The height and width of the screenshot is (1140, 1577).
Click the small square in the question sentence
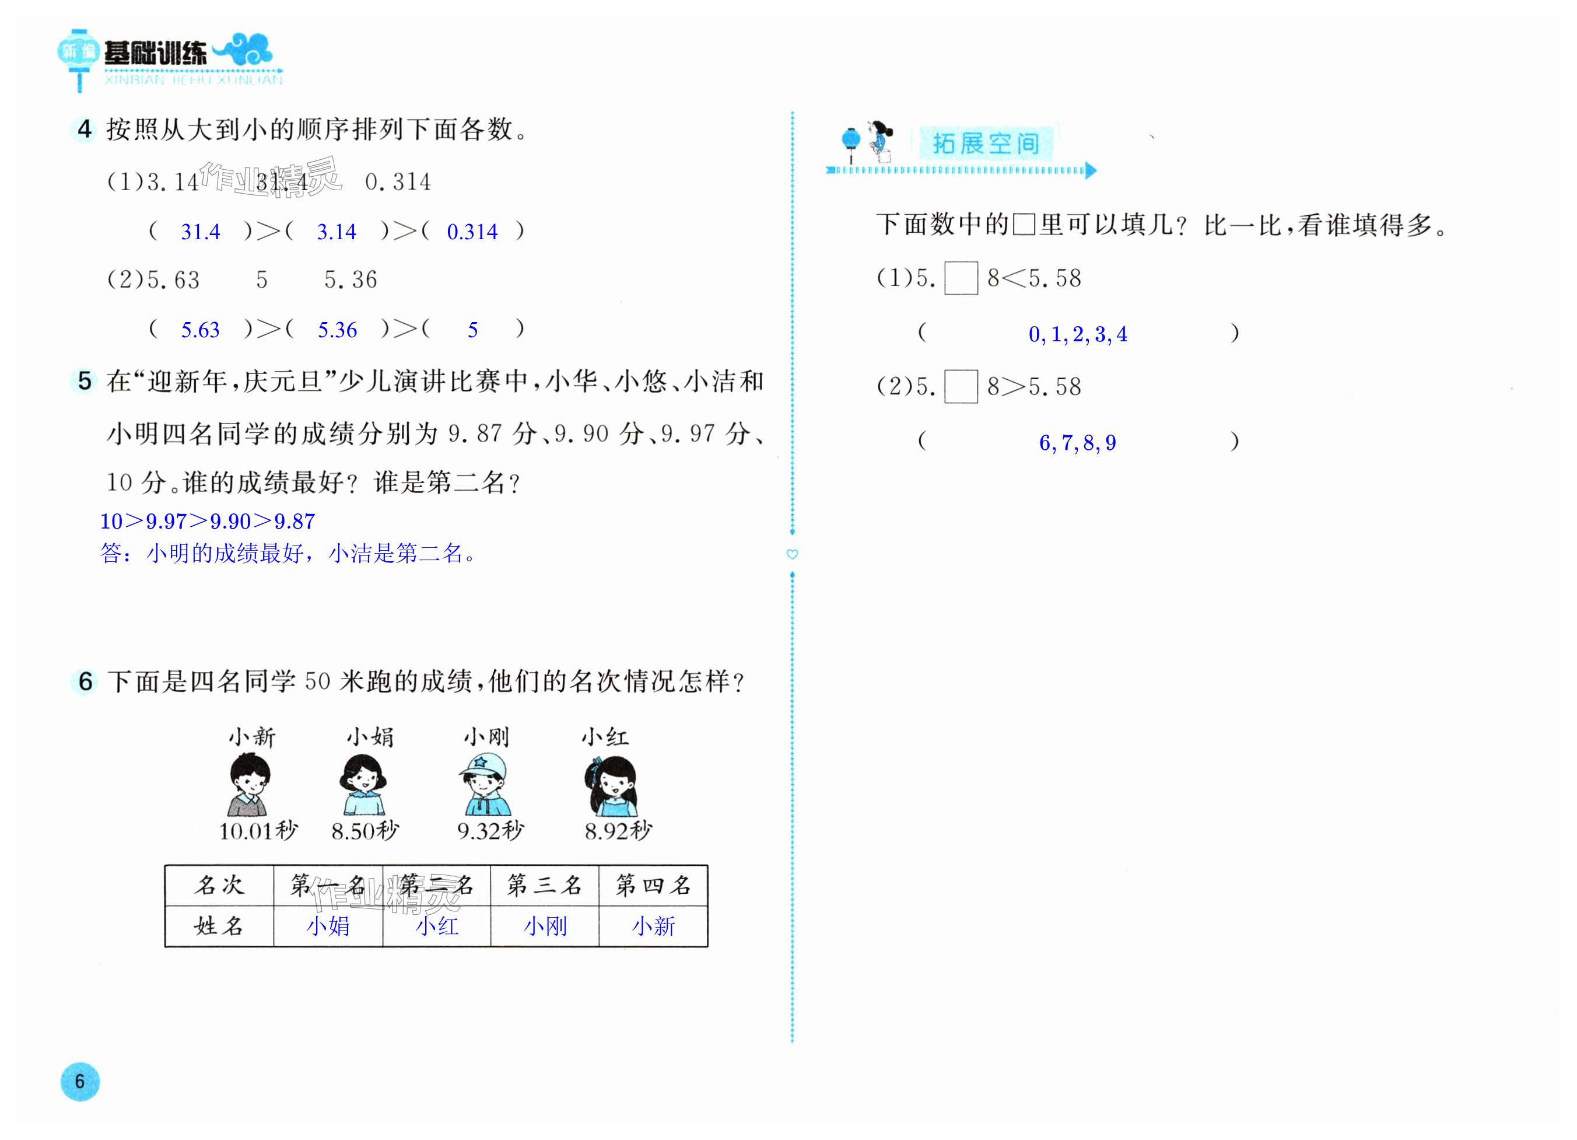click(1024, 225)
